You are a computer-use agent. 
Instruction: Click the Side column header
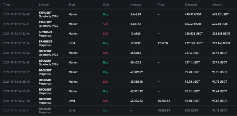106,4
